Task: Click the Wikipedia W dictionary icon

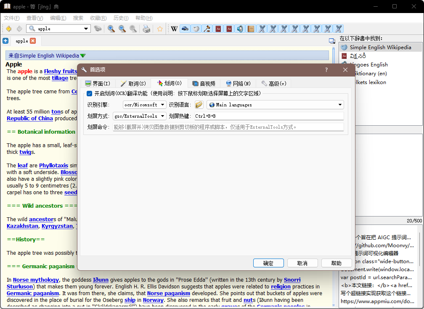Action: coord(175,29)
